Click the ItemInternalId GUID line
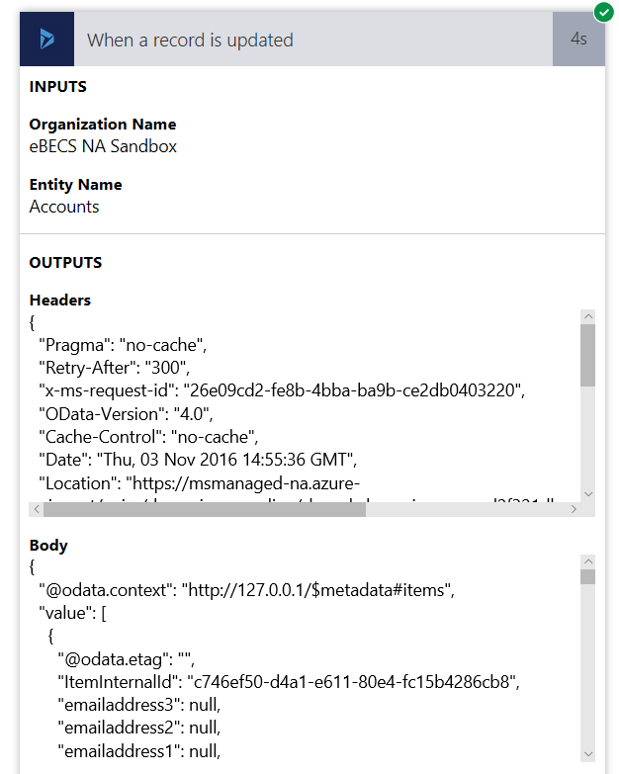The image size is (619, 774). pyautogui.click(x=289, y=682)
